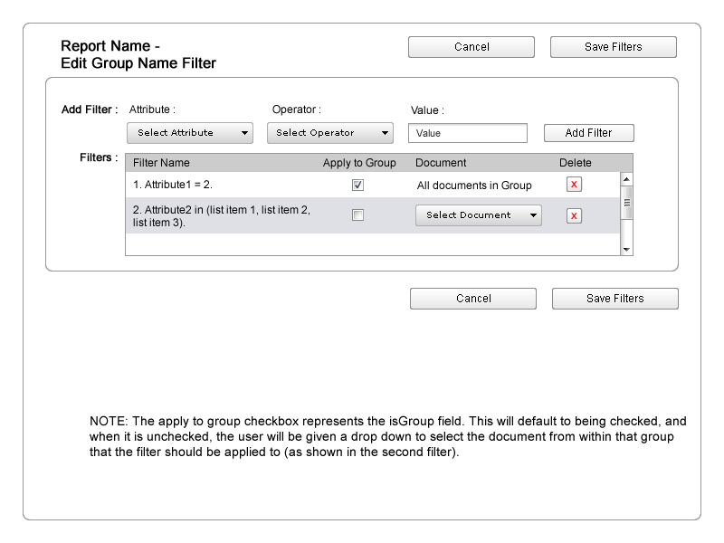The width and height of the screenshot is (724, 543).
Task: Click the Document column header
Action: 441,163
